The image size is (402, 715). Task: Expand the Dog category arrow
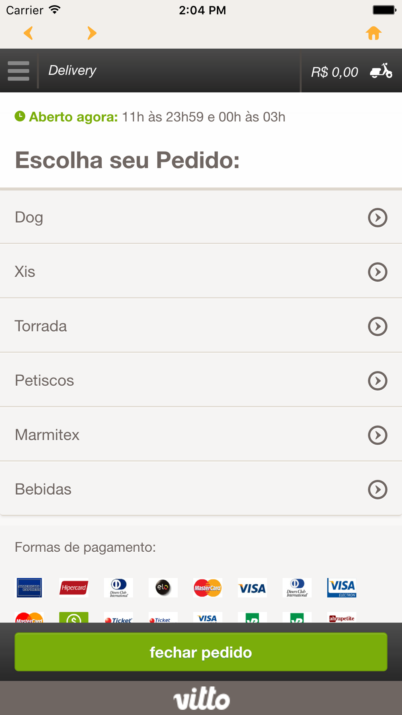click(377, 218)
